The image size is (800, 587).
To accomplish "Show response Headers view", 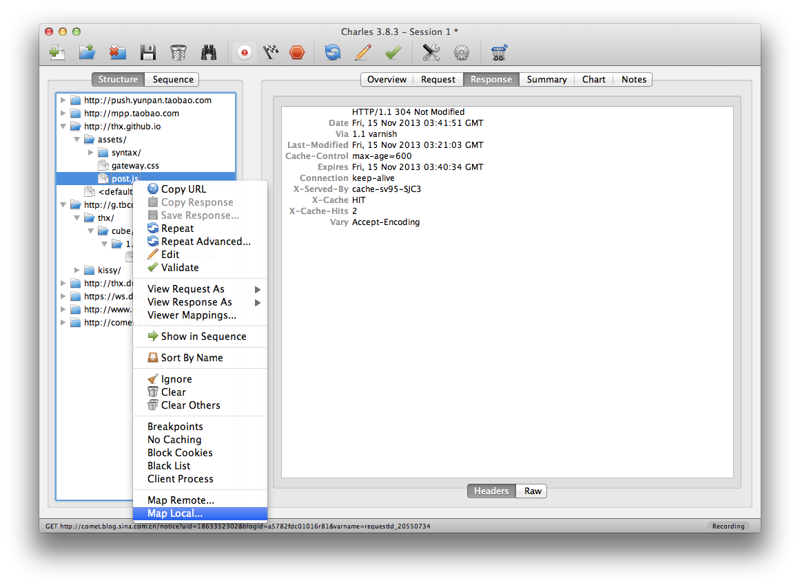I will [x=491, y=491].
